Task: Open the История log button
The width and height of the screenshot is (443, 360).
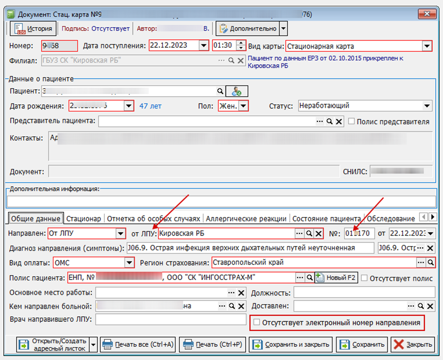Action: coord(33,28)
